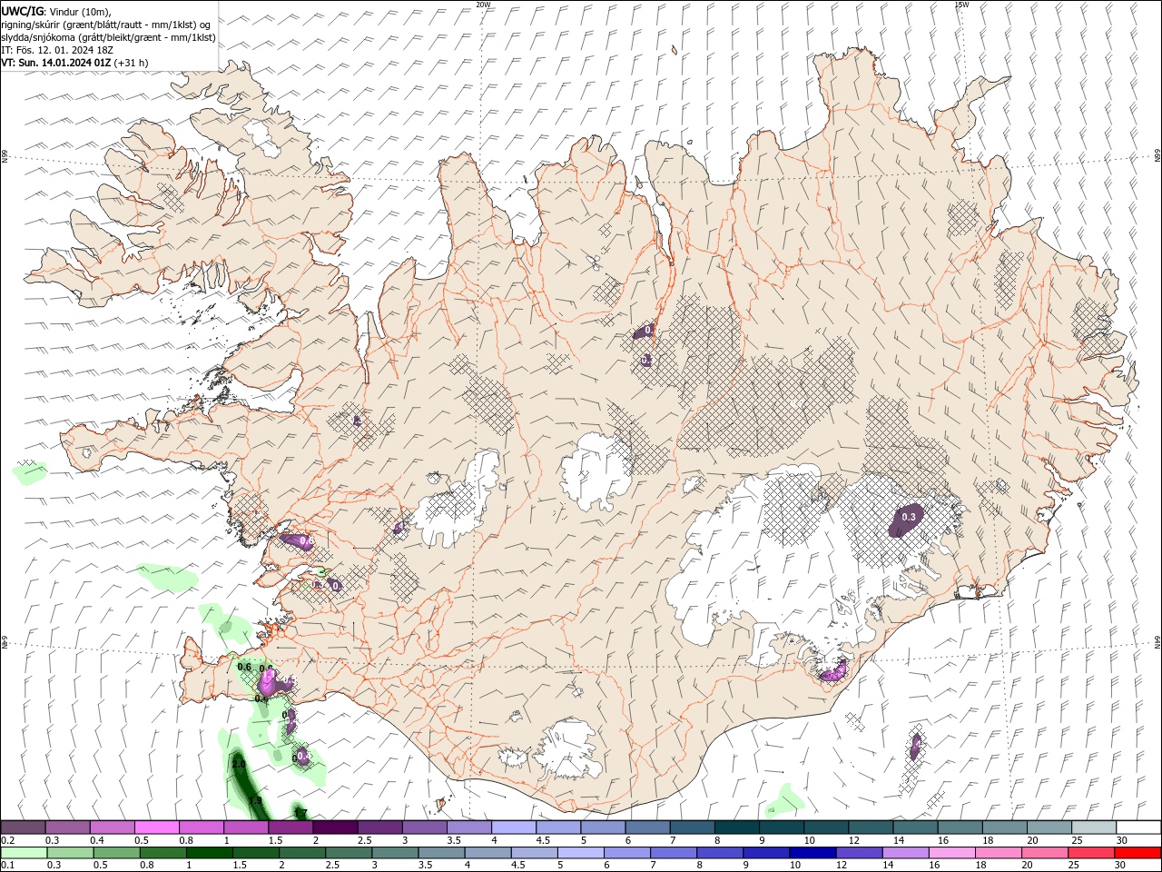Select the white snow swatch labeled 30
The width and height of the screenshot is (1162, 872).
1139,827
